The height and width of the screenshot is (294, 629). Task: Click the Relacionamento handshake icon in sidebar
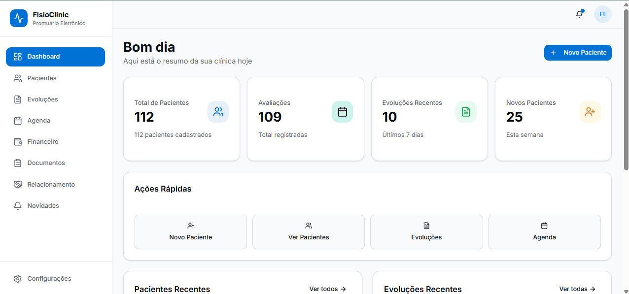coord(18,185)
